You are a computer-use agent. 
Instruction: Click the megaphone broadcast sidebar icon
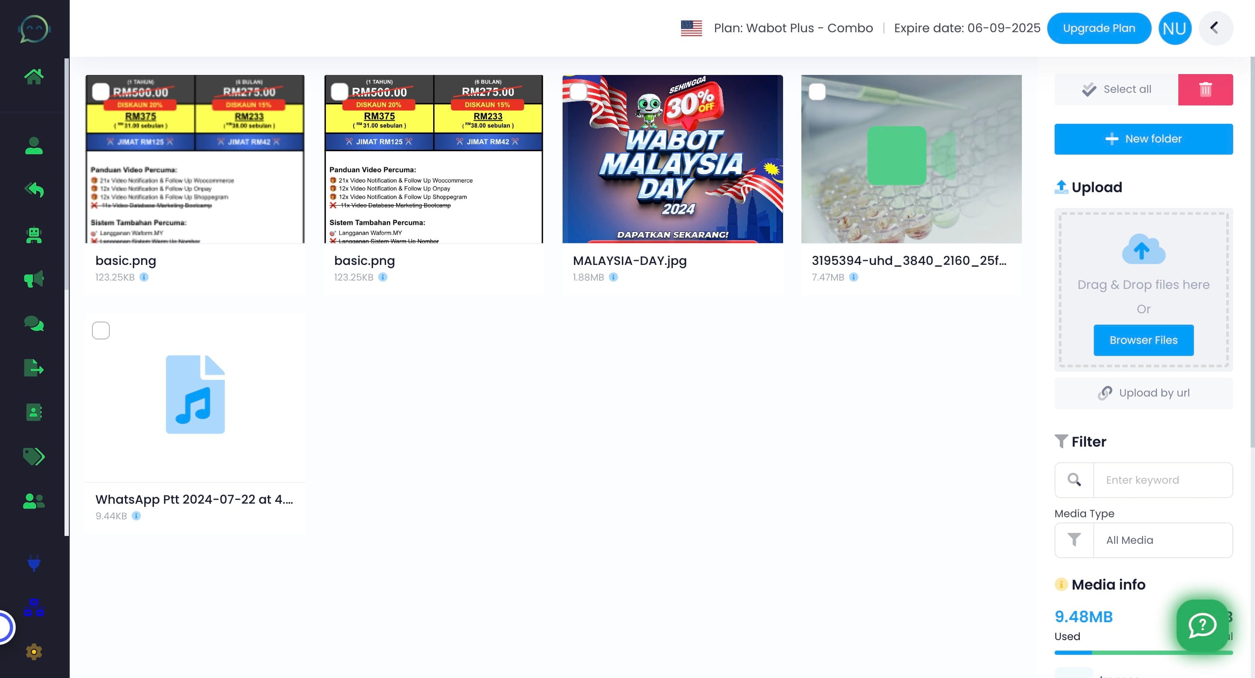34,279
